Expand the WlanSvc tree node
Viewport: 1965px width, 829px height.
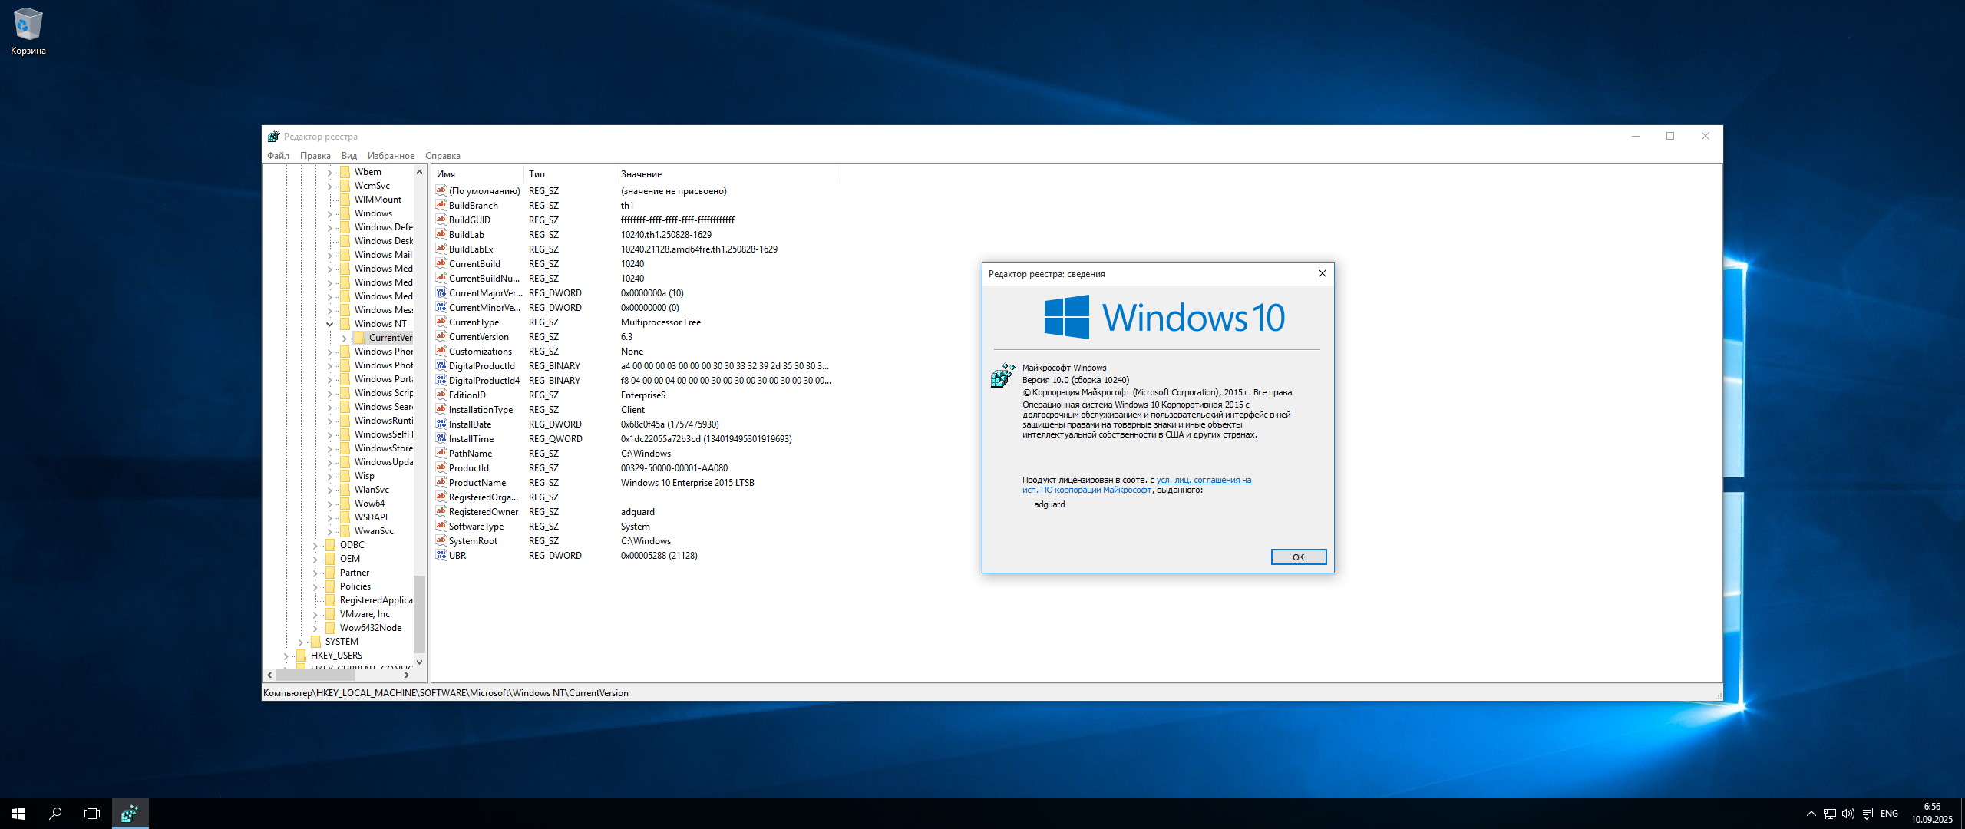pos(330,490)
